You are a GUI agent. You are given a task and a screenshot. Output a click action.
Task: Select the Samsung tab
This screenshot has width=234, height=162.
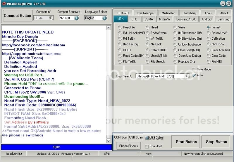[x=223, y=19]
